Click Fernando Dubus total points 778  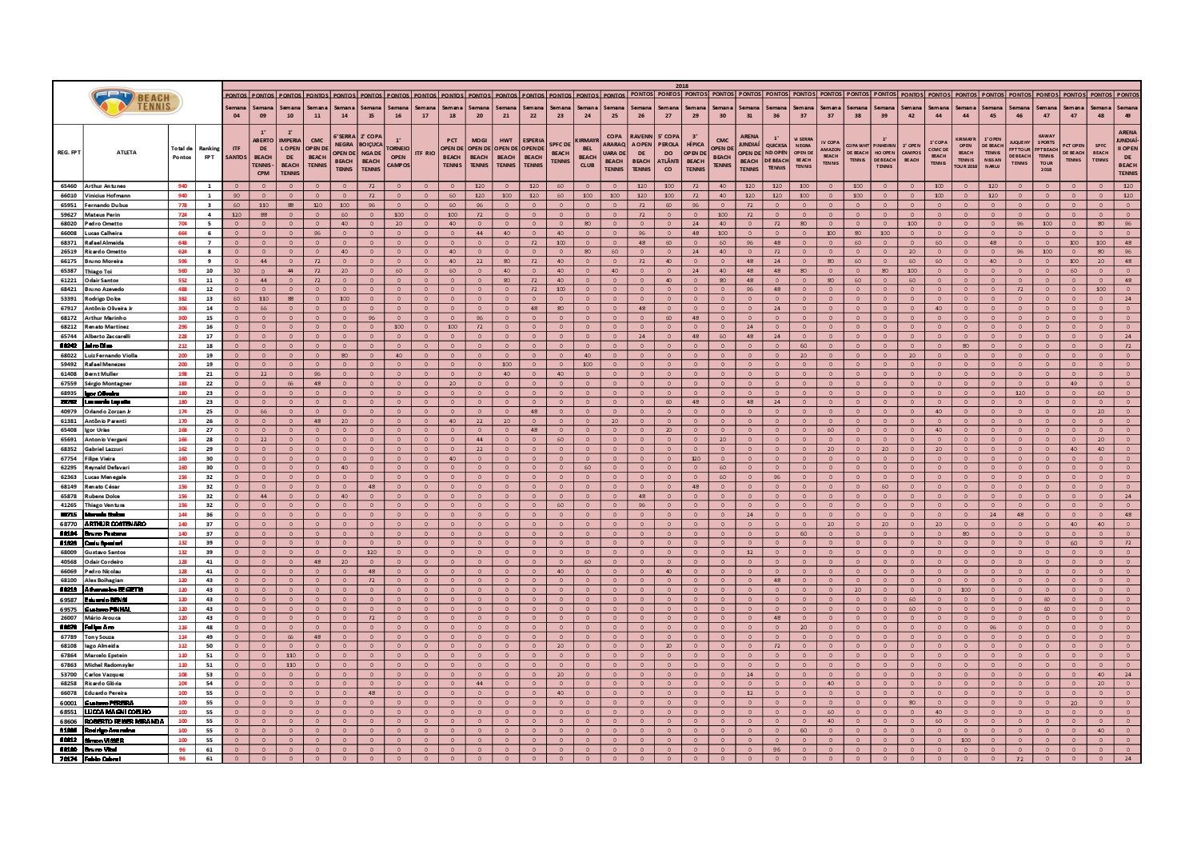coord(182,205)
